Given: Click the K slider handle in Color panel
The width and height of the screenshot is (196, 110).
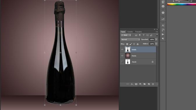Looking at the screenshot, I should coord(179,2).
